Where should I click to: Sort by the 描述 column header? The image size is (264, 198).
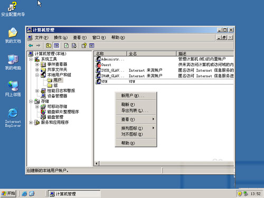(x=205, y=54)
